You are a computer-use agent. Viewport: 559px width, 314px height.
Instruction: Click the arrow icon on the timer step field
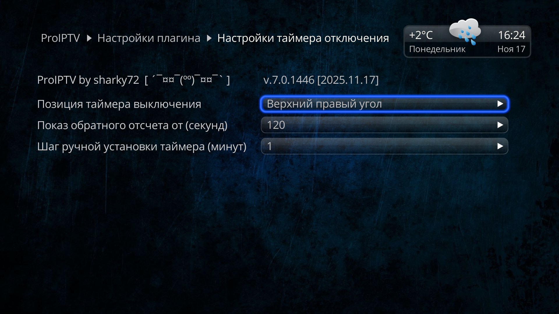click(x=500, y=146)
